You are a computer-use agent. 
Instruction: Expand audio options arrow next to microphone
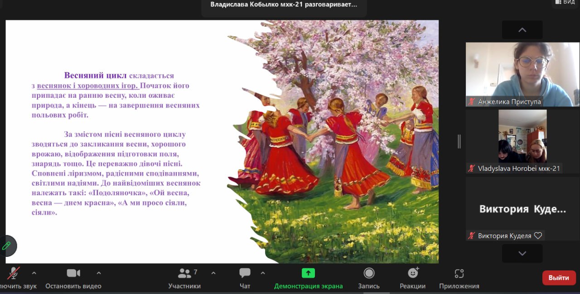click(34, 273)
